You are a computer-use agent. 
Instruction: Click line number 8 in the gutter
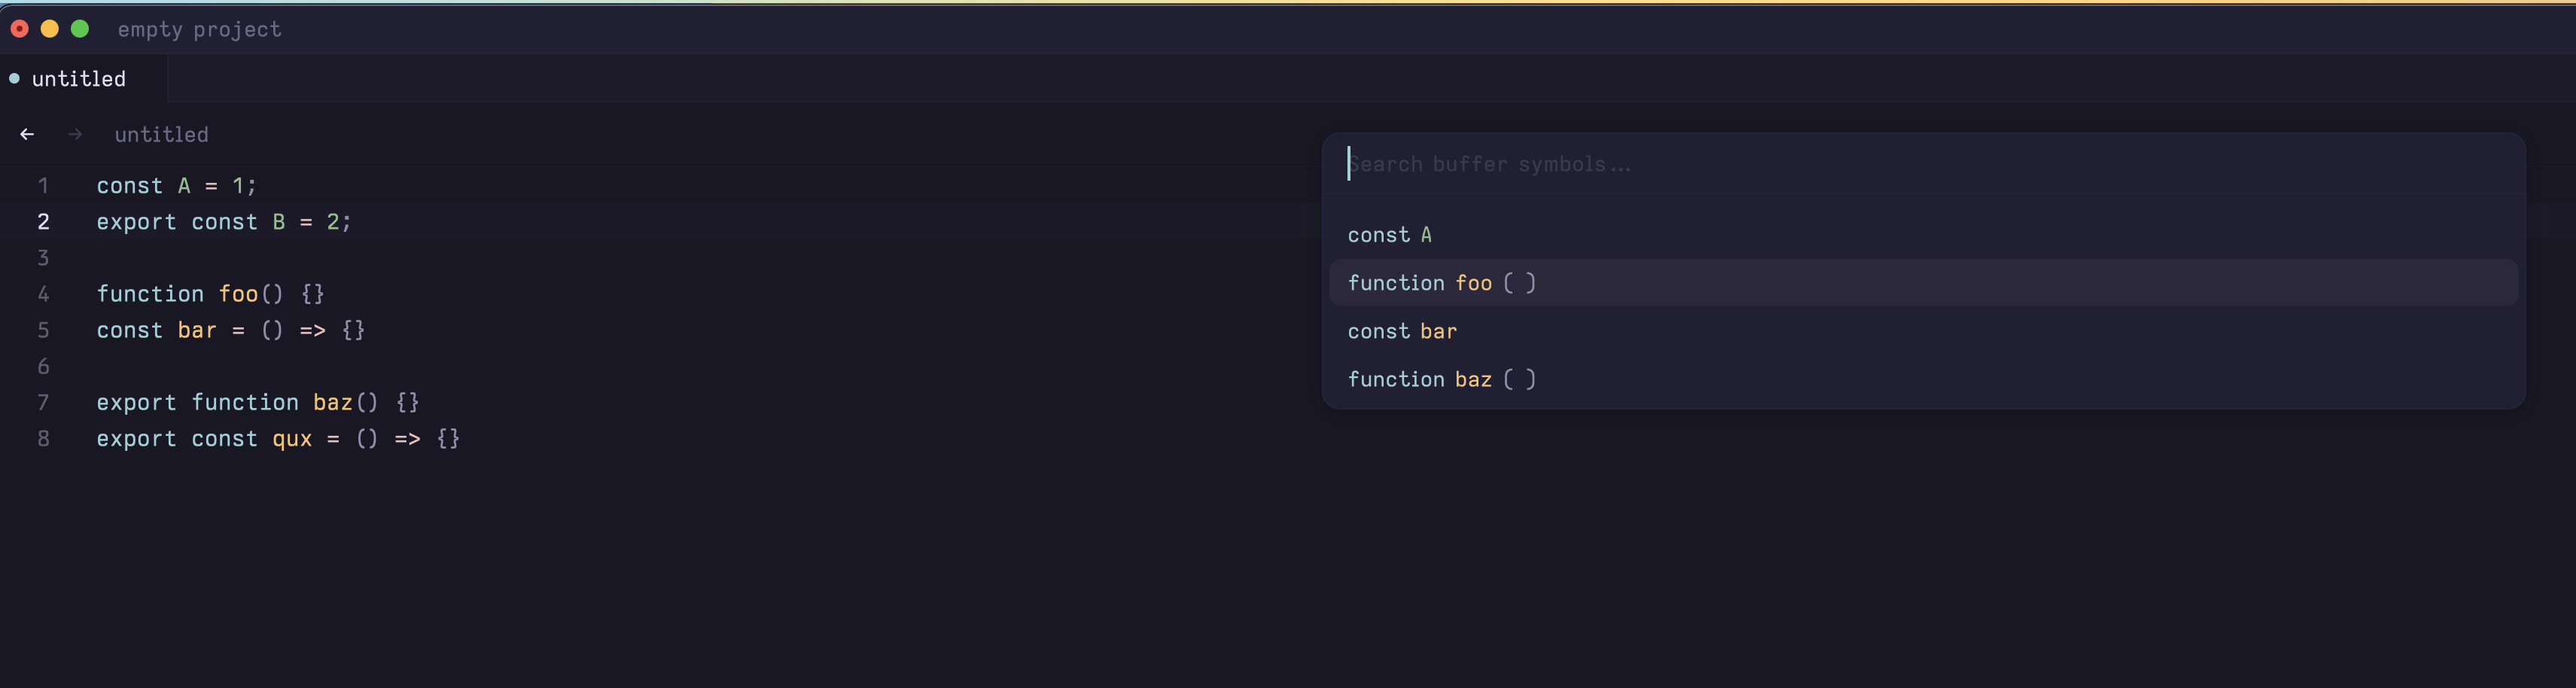(43, 439)
